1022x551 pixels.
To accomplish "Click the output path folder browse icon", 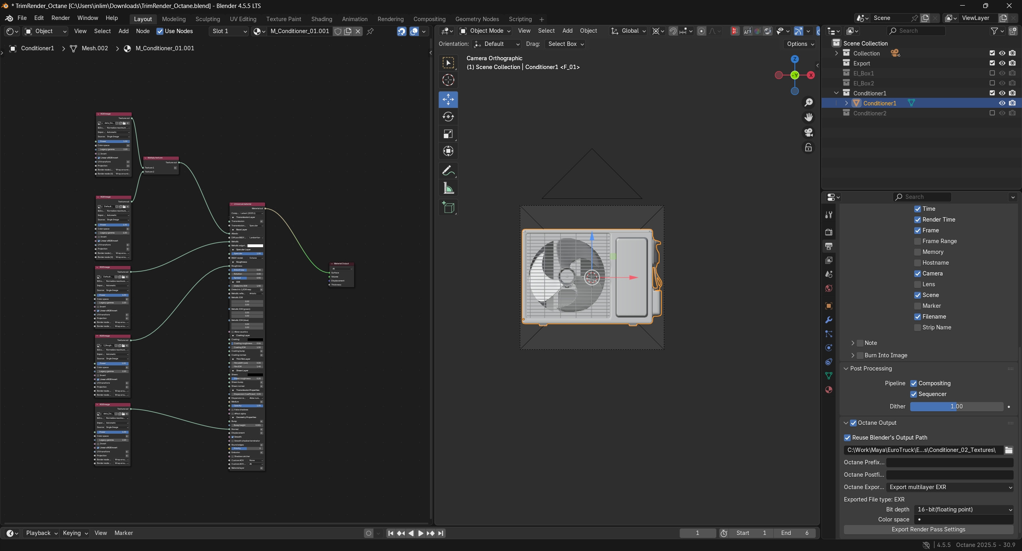I will point(1009,450).
